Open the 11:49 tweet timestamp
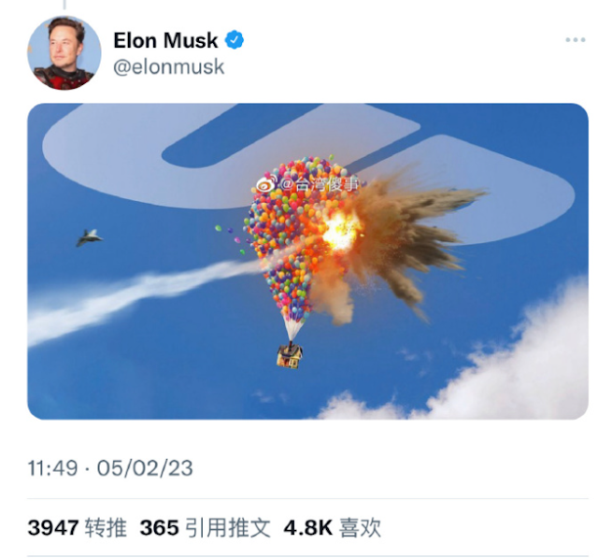 click(x=52, y=468)
